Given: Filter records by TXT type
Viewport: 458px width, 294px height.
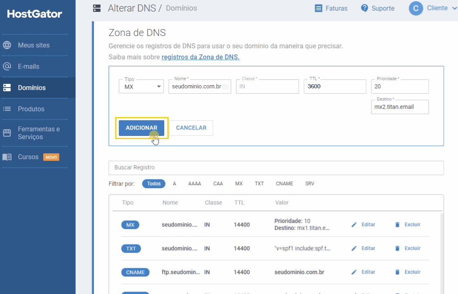Looking at the screenshot, I should point(259,184).
